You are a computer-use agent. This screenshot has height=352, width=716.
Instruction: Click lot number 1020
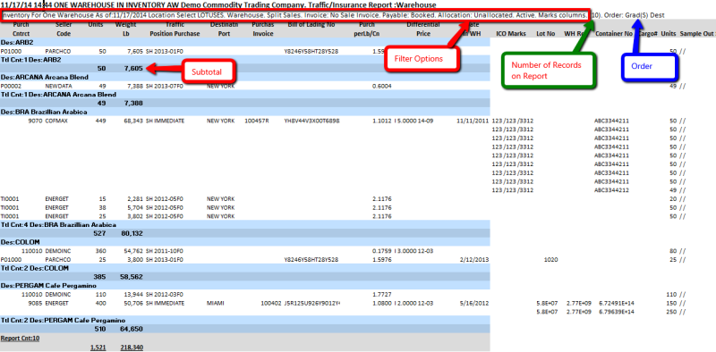pos(551,259)
